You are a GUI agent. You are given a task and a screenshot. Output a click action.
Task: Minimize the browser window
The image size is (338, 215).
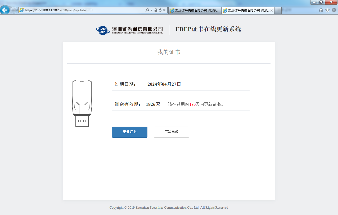[x=314, y=2]
